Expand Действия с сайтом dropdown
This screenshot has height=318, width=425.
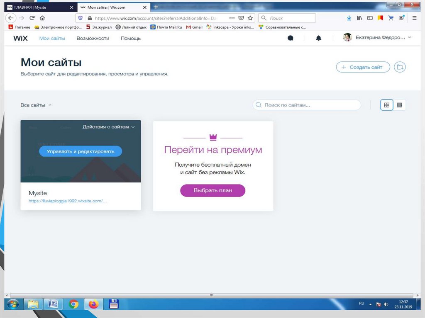(x=108, y=127)
